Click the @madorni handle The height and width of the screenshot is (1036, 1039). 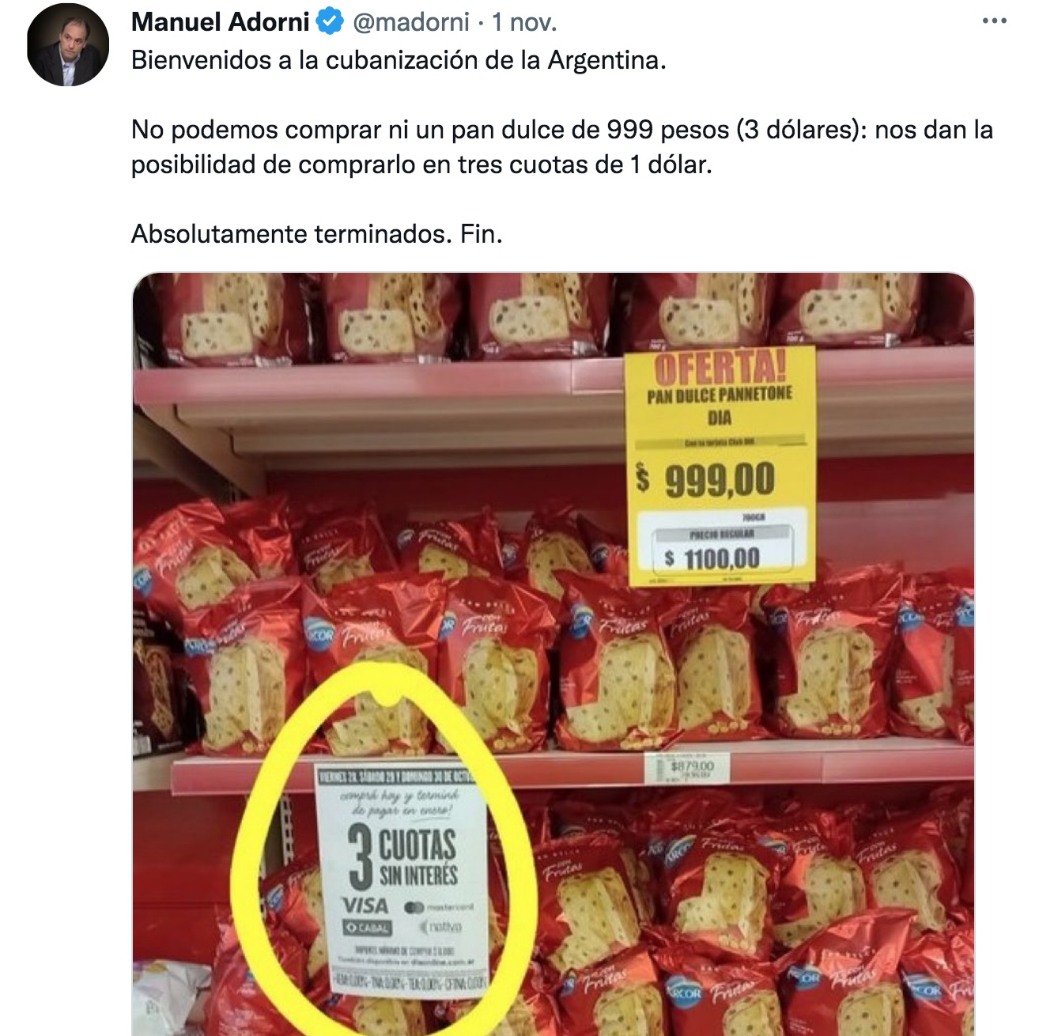(x=410, y=22)
